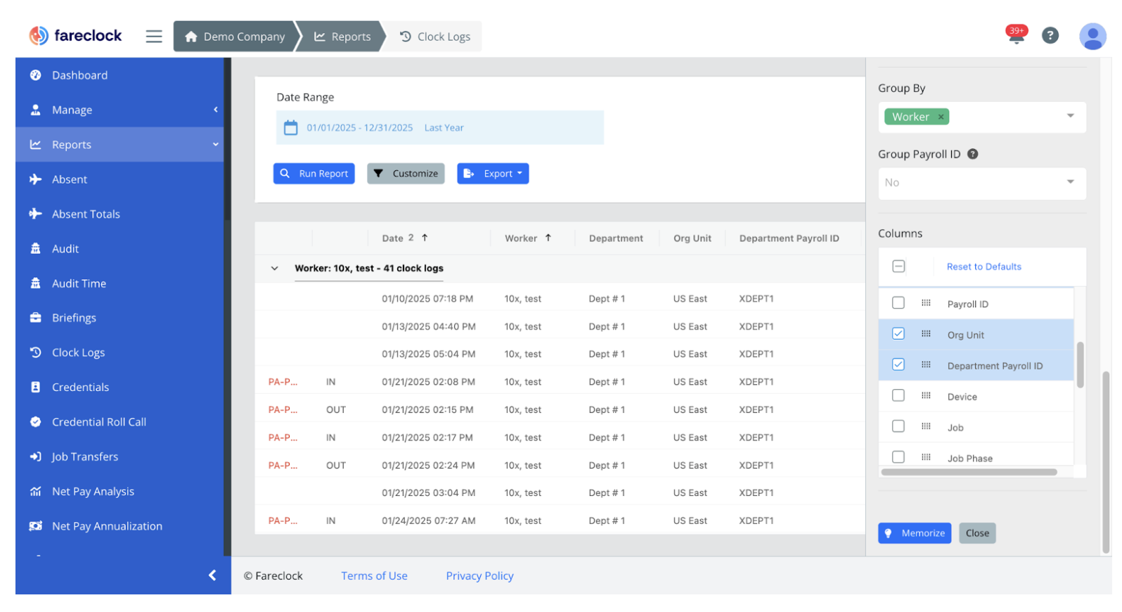Click the hamburger menu icon
Screen dimensions: 1122x612
click(154, 37)
